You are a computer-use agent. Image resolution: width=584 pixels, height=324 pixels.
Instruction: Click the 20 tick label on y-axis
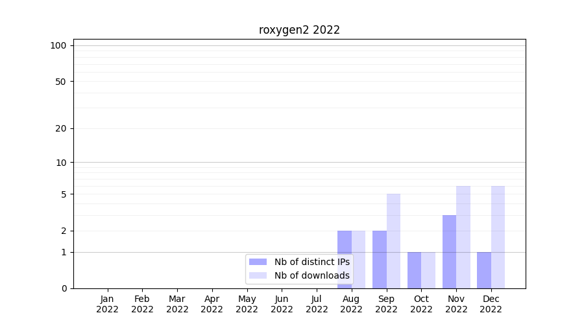(x=61, y=128)
